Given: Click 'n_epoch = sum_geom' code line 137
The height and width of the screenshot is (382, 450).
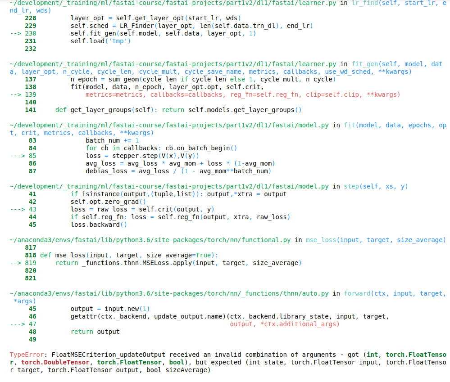Looking at the screenshot, I should click(203, 79).
